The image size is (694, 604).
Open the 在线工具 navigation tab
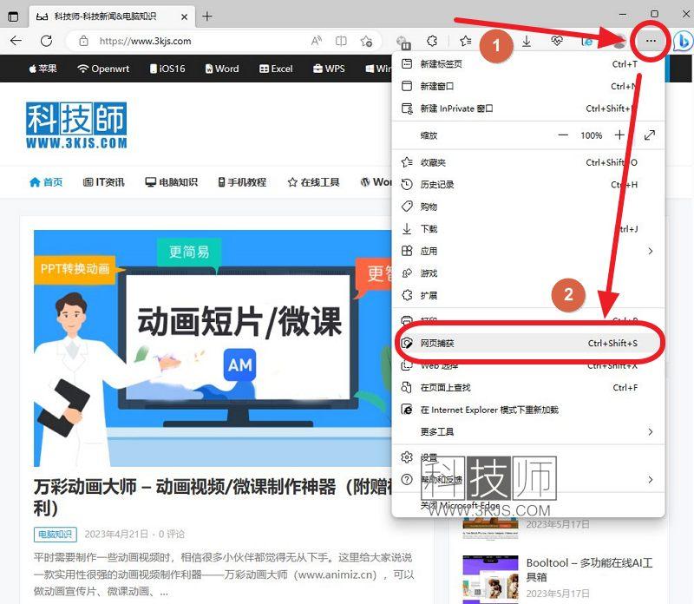[313, 182]
